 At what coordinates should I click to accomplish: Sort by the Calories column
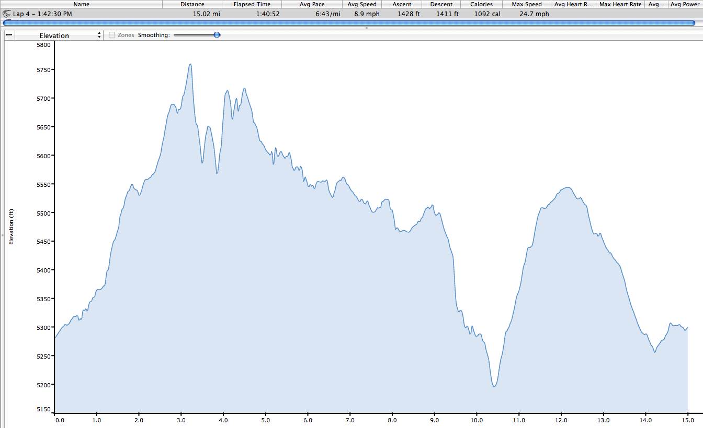pos(481,4)
